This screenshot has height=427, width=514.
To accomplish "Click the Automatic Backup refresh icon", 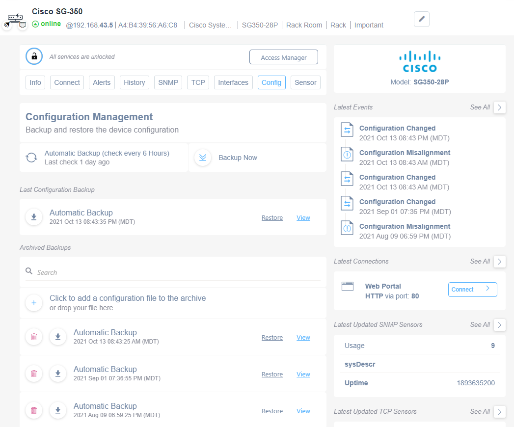I will [x=31, y=158].
